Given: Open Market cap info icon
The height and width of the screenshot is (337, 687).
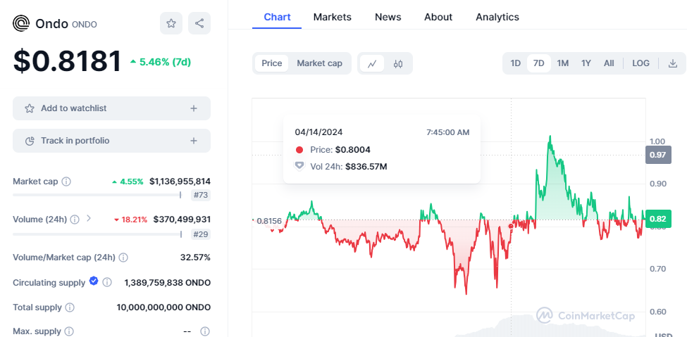Looking at the screenshot, I should coord(66,182).
